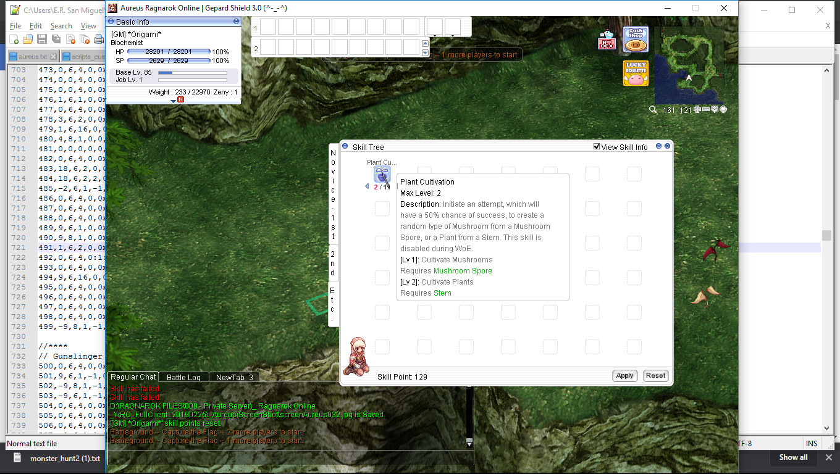Click the SP bar

pyautogui.click(x=169, y=60)
